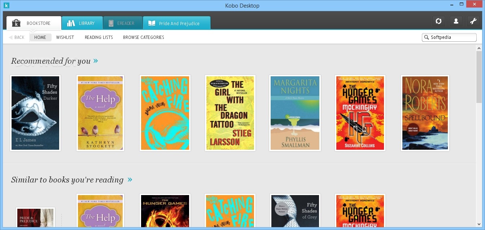Screen dimensions: 485x230
Task: Open Browse Categories
Action: pyautogui.click(x=144, y=37)
